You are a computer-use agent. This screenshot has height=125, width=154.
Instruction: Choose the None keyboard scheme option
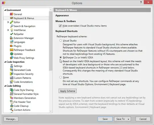point(60,77)
